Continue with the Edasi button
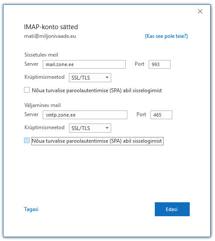 tap(172, 209)
